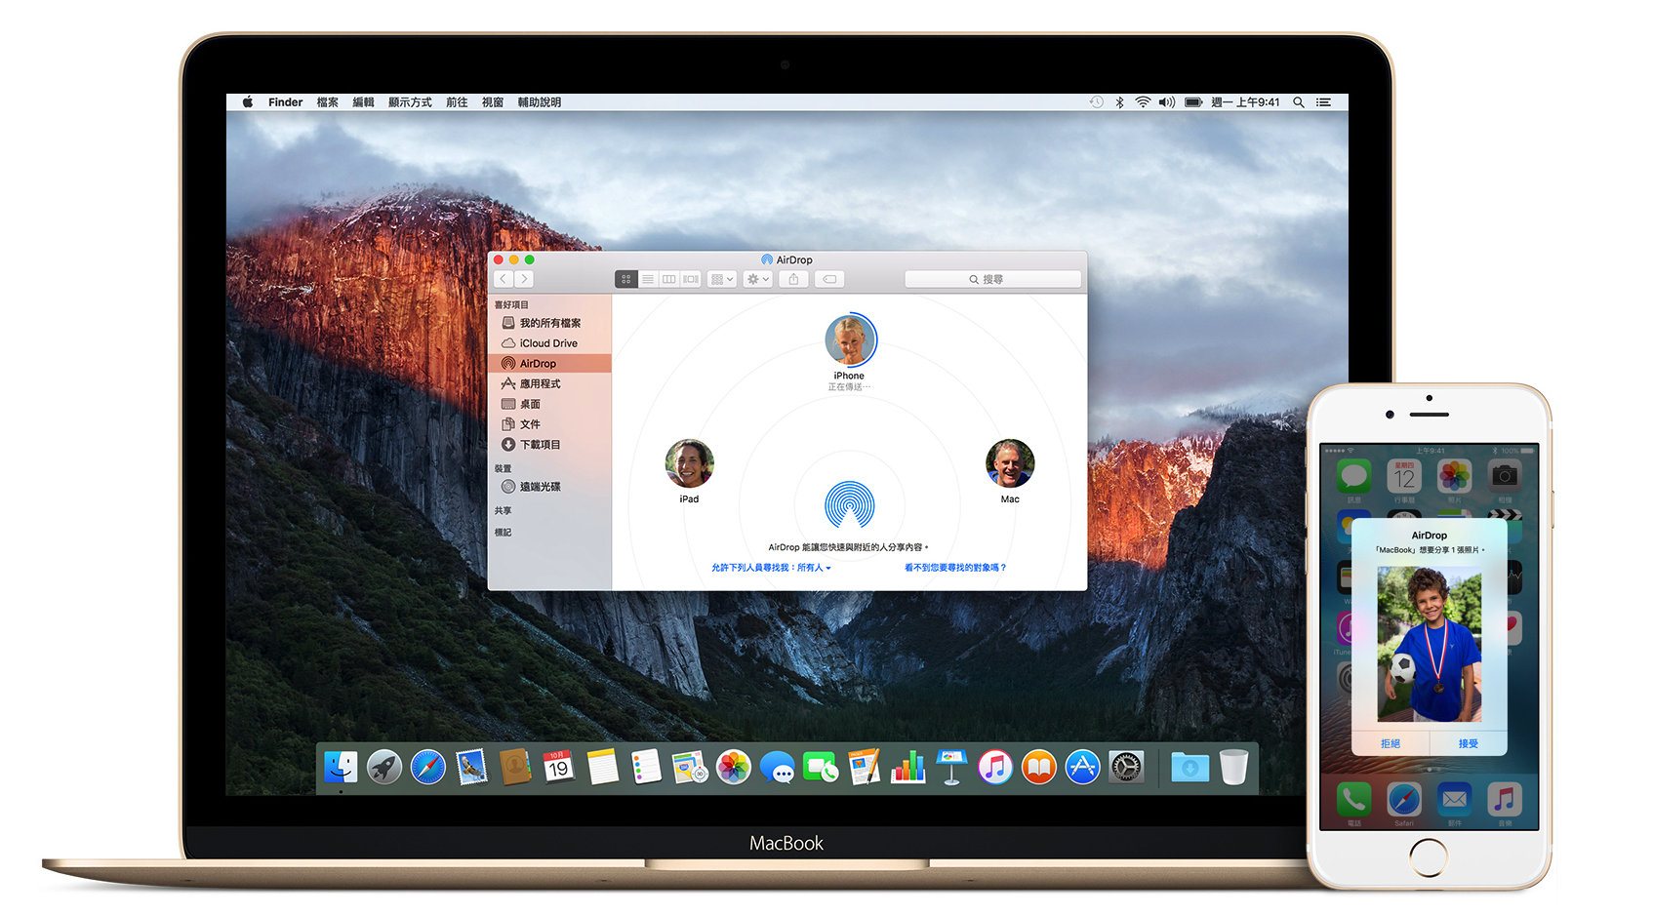Tap 接受 on the iPhone AirDrop prompt

click(1468, 743)
